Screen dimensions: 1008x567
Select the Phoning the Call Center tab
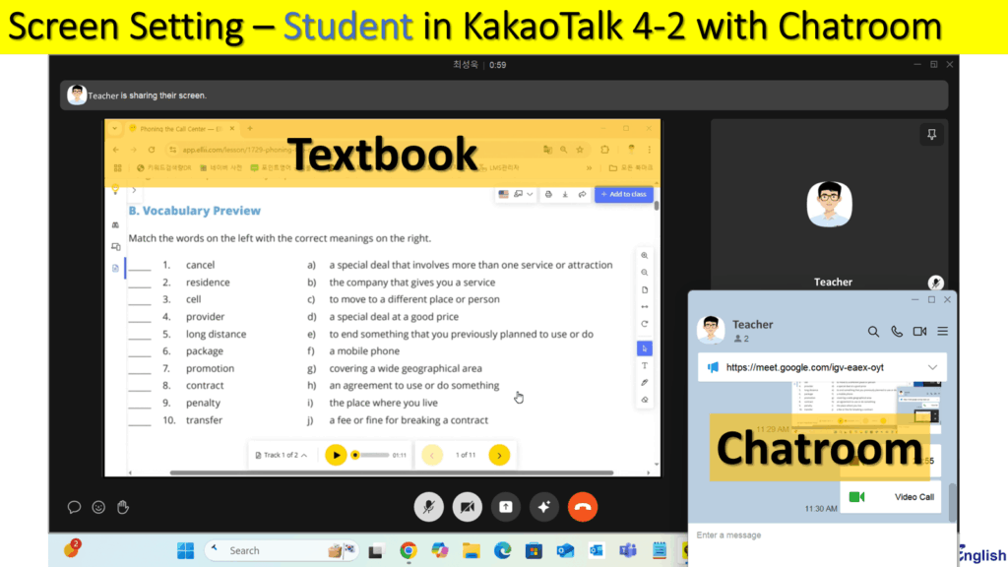click(181, 129)
